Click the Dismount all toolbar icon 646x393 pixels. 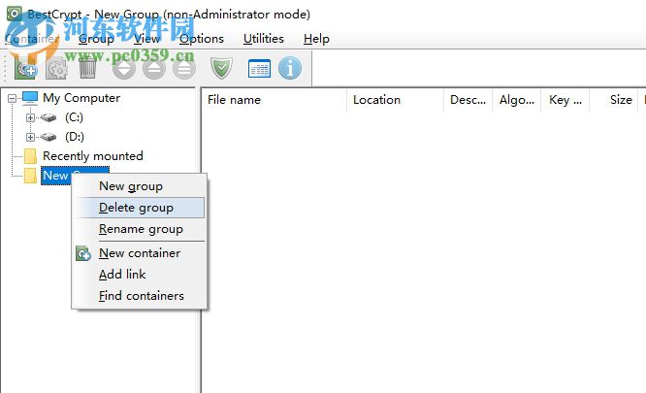tap(184, 68)
